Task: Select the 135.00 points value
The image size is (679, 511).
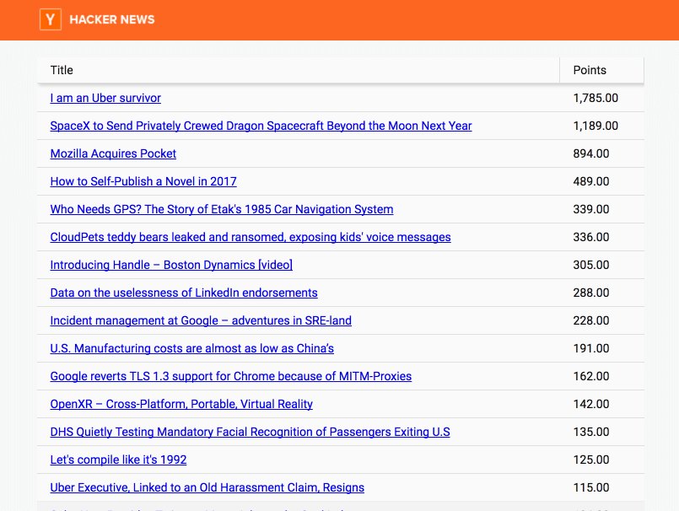Action: pyautogui.click(x=591, y=432)
